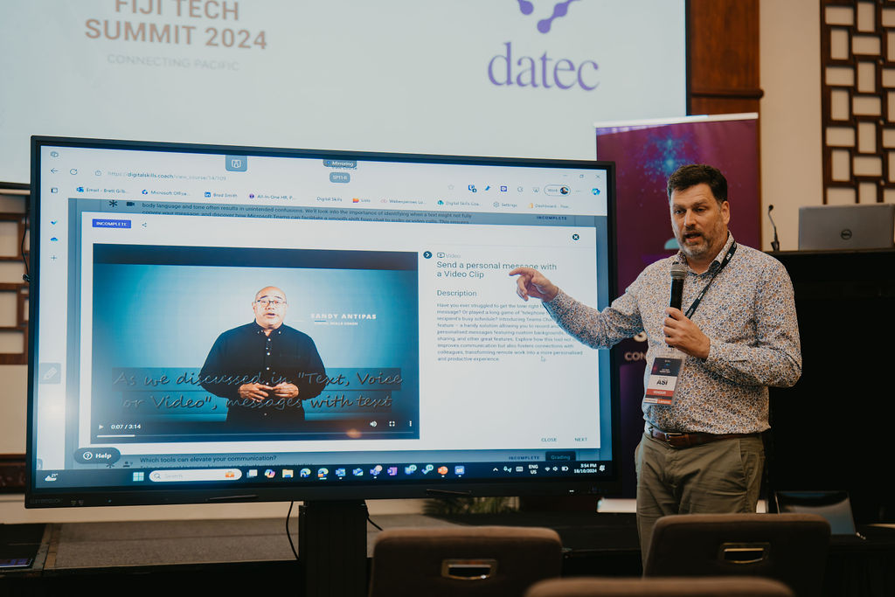Mute the video with the volume icon
Image resolution: width=895 pixels, height=597 pixels.
[x=373, y=424]
